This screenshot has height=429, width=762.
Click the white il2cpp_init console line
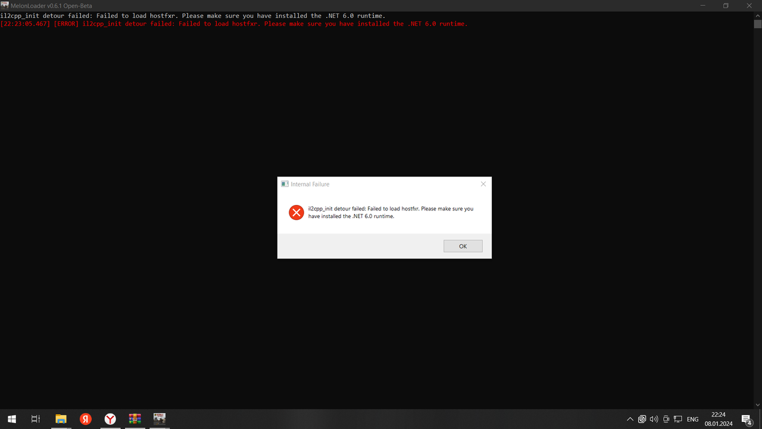coord(193,15)
